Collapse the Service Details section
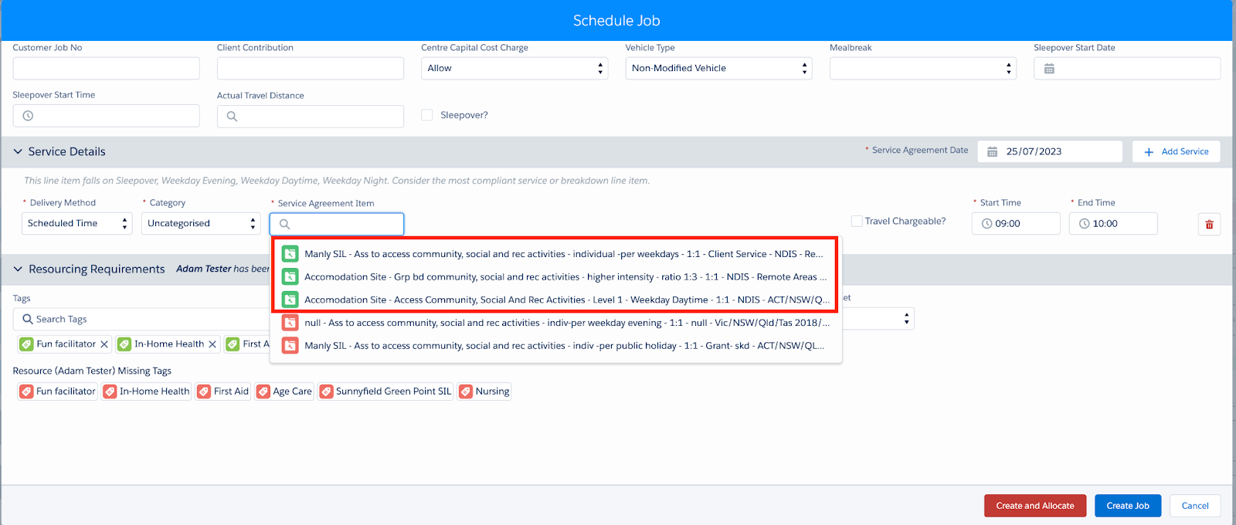Viewport: 1236px width, 525px height. [x=18, y=152]
